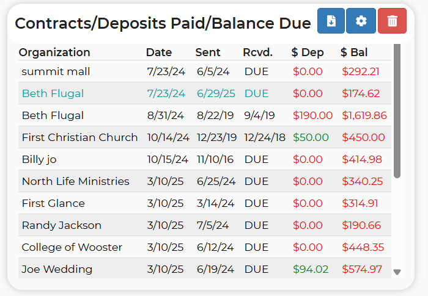
Task: Sort by Organization column header
Action: [x=54, y=52]
